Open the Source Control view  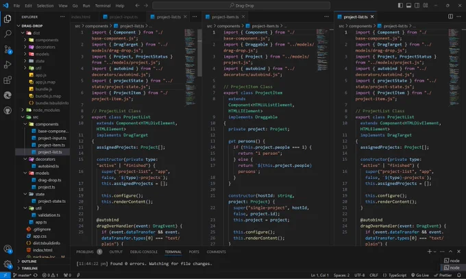[x=8, y=49]
